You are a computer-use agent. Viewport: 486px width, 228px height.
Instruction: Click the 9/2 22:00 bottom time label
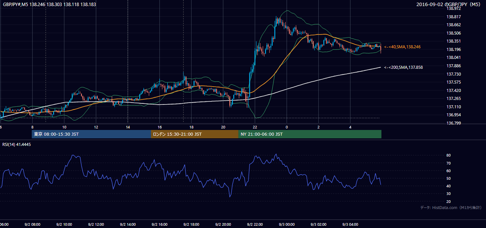pos(255,225)
